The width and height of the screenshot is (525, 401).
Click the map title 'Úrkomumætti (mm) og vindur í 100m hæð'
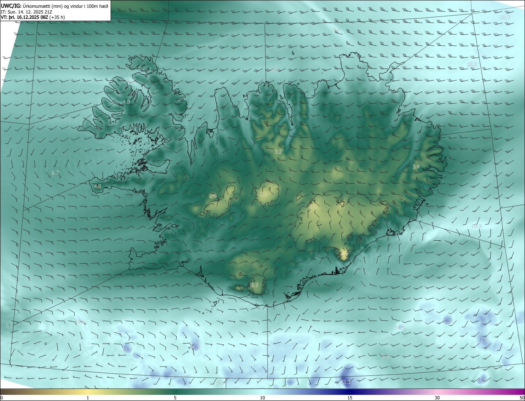click(x=65, y=6)
